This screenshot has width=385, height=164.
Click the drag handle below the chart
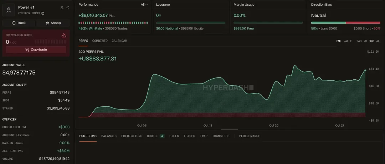pyautogui.click(x=229, y=129)
